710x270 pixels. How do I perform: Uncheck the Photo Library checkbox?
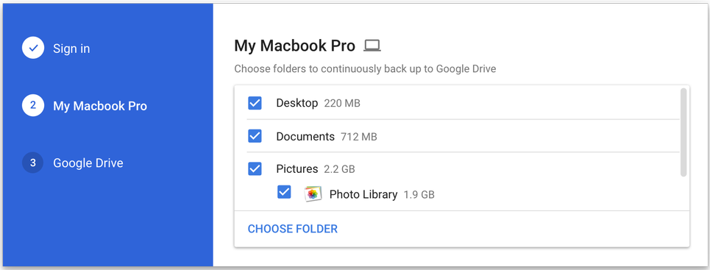284,192
